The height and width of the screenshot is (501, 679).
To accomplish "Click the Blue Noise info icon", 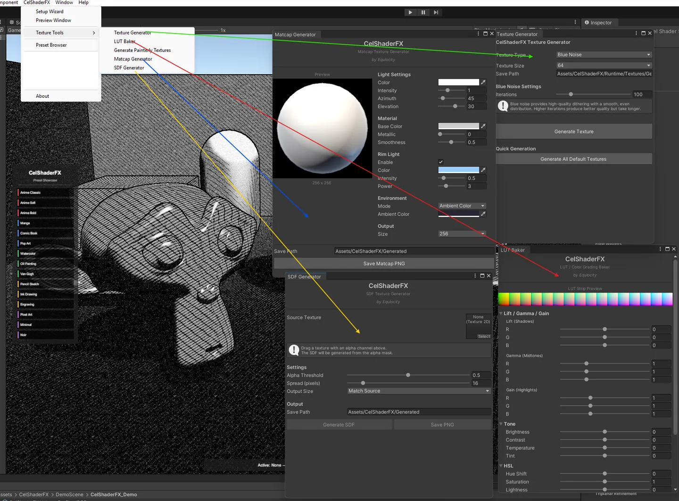I will [x=503, y=106].
